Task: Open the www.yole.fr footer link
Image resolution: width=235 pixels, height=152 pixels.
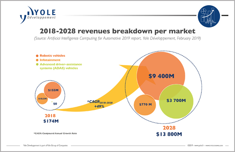Action: tap(199, 145)
